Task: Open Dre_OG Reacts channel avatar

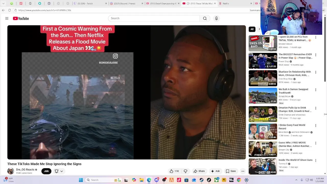Action: coord(11,171)
